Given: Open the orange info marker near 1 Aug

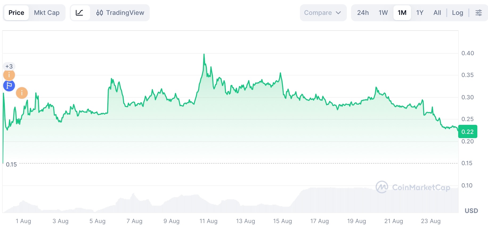Looking at the screenshot, I should (22, 93).
